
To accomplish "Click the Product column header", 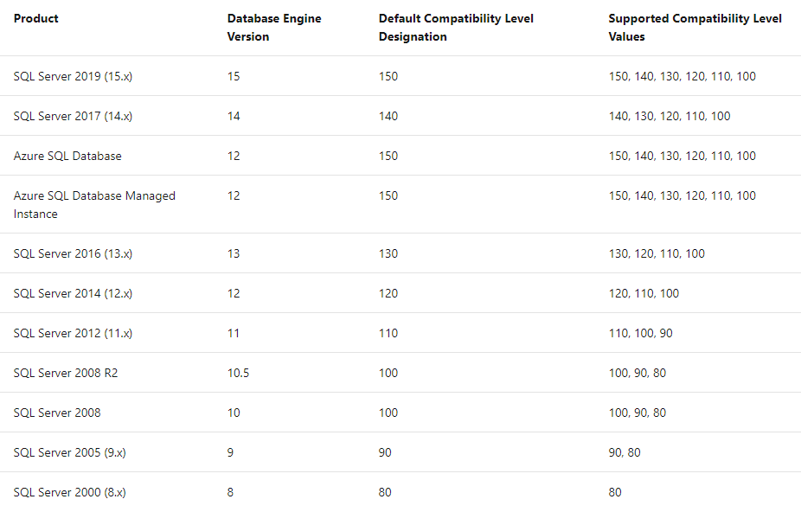I will pyautogui.click(x=35, y=18).
